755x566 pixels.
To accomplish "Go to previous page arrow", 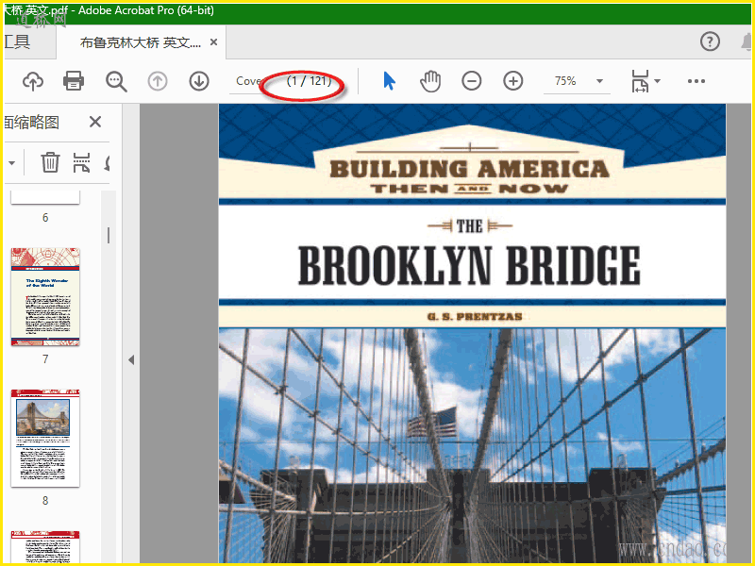I will point(158,81).
